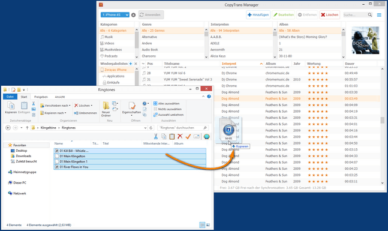Add a new playlist with plus icon
388x231 pixels.
(x=130, y=64)
